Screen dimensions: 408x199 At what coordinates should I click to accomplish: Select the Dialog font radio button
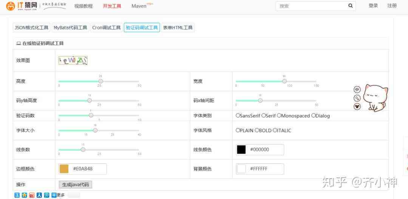313,115
